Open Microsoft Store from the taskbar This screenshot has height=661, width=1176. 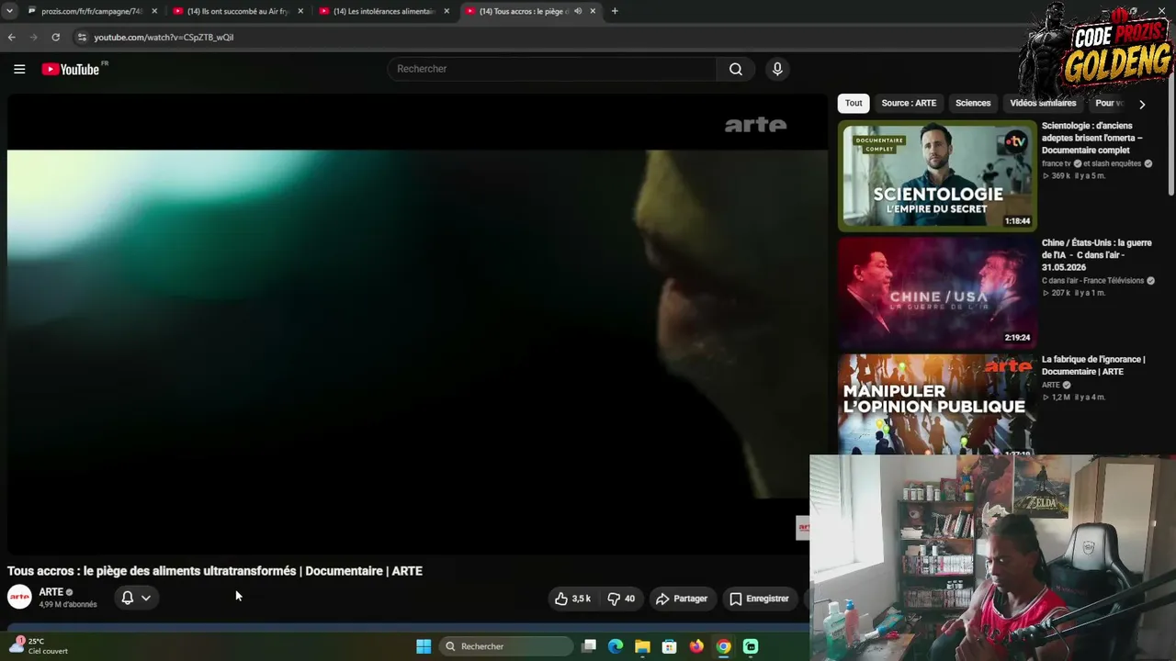click(x=670, y=646)
